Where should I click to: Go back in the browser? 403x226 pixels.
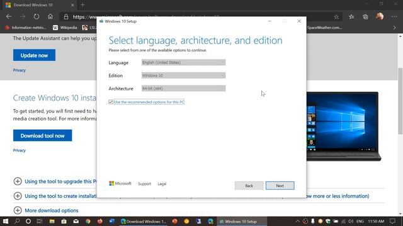coord(9,17)
